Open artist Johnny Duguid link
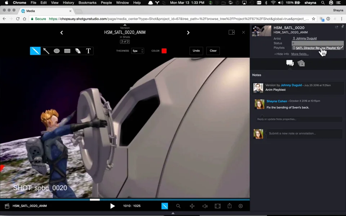The height and width of the screenshot is (216, 346). tap(306, 39)
